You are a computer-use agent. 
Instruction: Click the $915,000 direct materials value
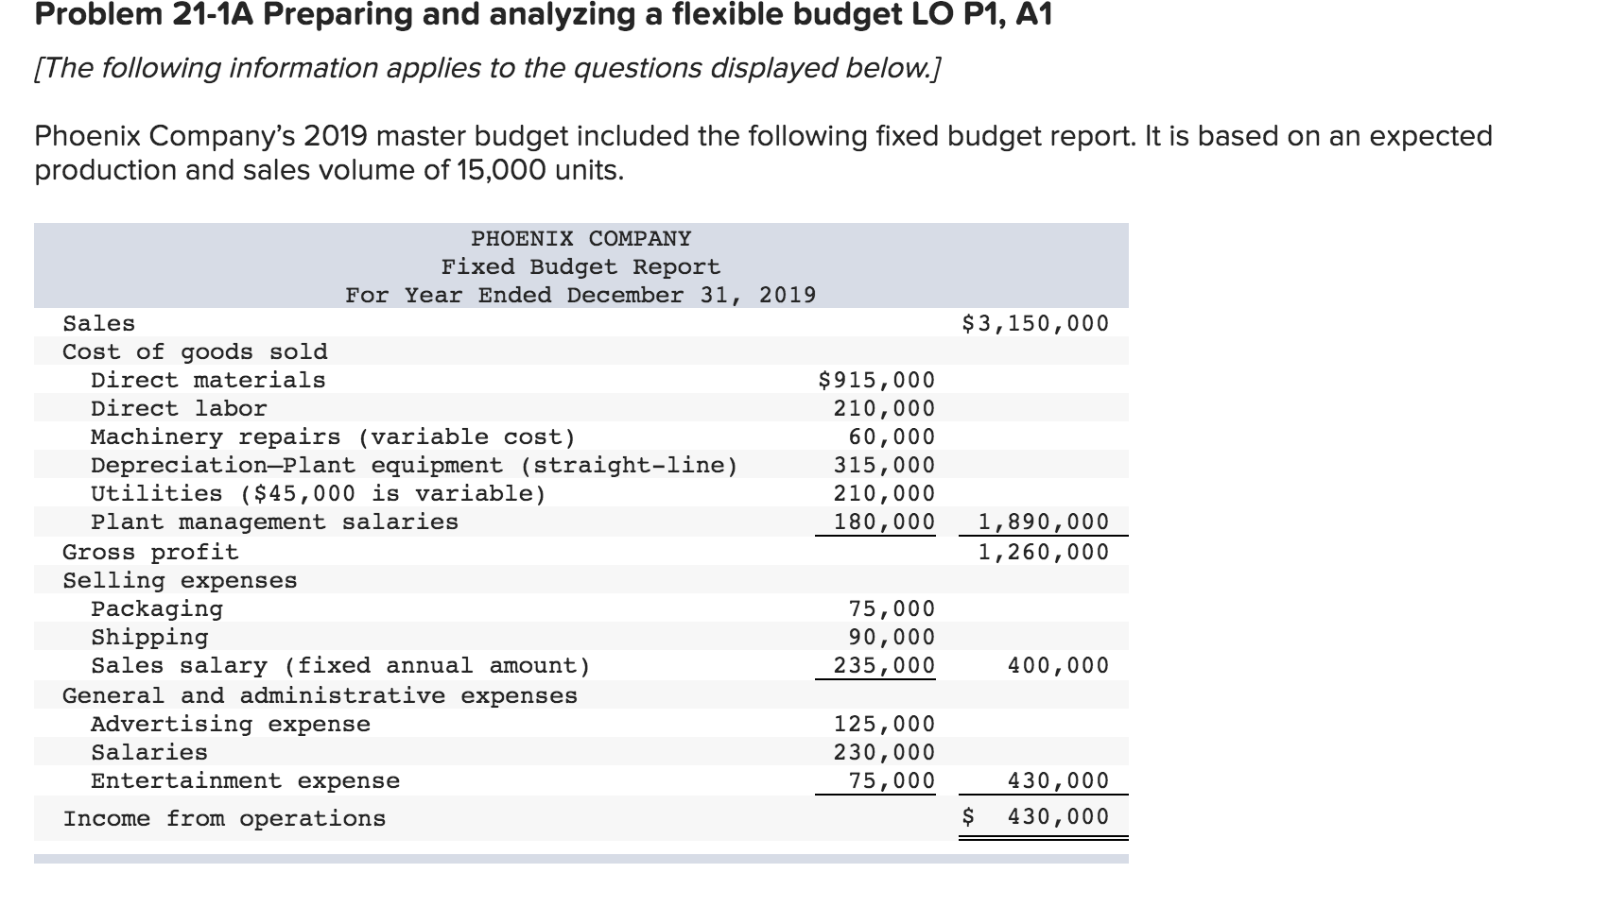(x=876, y=381)
